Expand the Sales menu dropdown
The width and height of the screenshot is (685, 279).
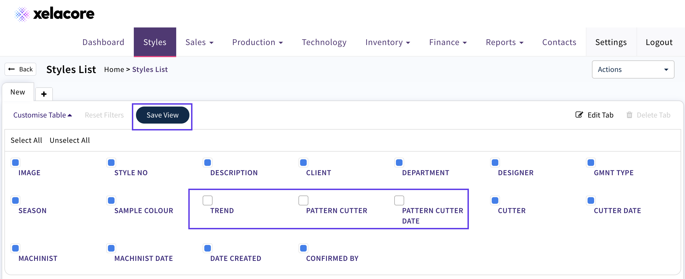[x=199, y=42]
